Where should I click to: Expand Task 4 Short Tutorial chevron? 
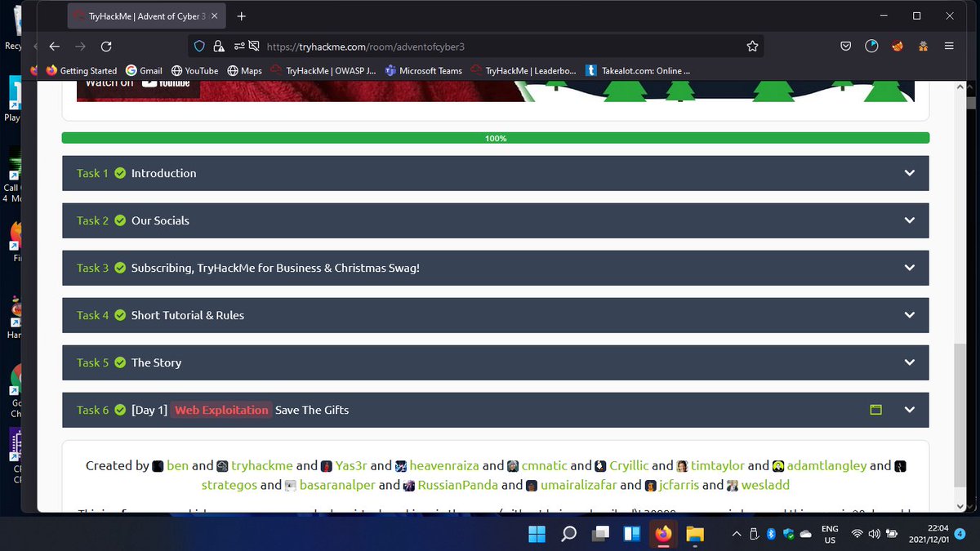click(x=910, y=315)
